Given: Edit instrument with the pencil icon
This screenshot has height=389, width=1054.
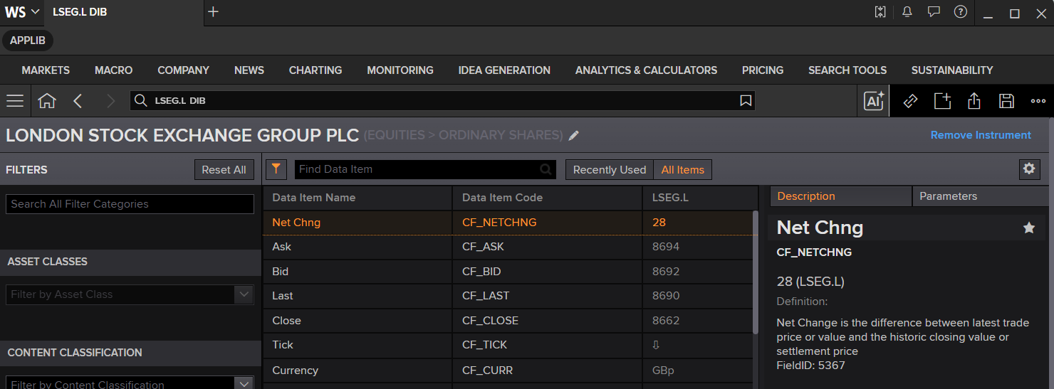Looking at the screenshot, I should point(574,136).
